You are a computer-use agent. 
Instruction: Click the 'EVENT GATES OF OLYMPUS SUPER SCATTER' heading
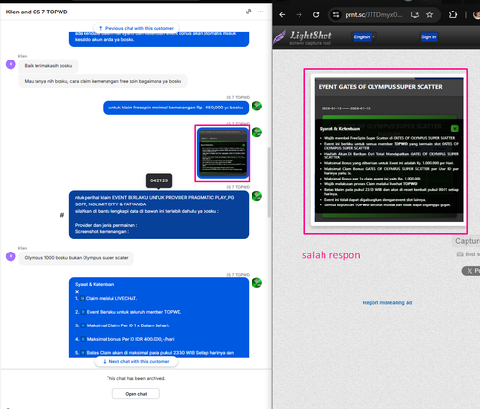(380, 87)
